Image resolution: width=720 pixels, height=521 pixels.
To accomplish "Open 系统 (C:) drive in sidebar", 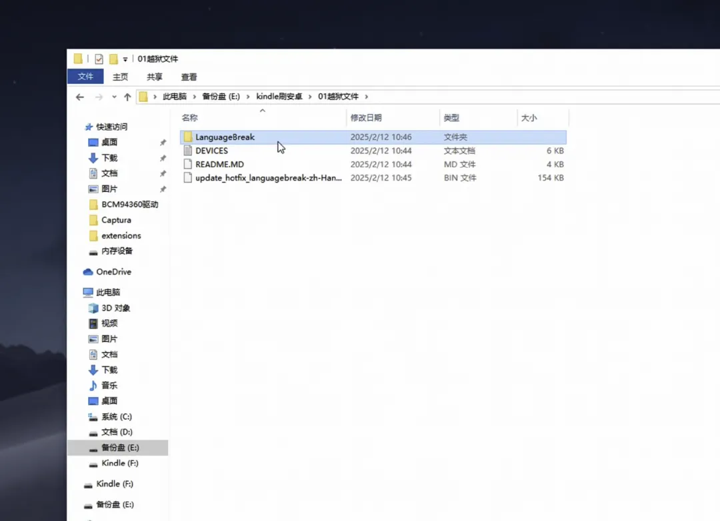I will (117, 417).
